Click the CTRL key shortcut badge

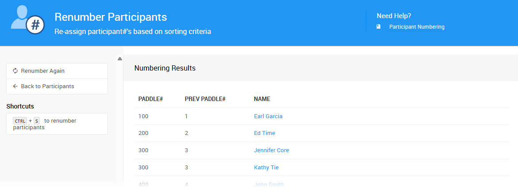click(x=20, y=121)
